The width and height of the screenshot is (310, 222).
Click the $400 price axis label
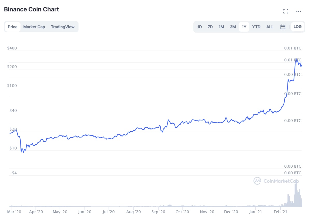click(12, 48)
